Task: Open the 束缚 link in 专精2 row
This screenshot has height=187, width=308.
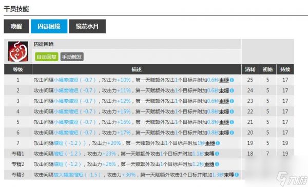Action: 209,164
